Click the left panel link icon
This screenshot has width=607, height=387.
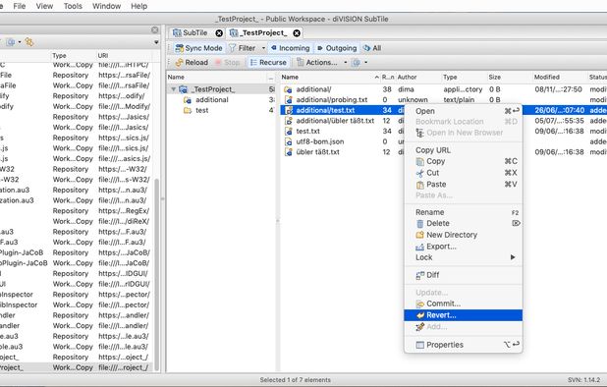click(x=29, y=42)
